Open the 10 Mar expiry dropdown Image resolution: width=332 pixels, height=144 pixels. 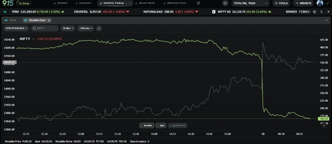point(68,28)
